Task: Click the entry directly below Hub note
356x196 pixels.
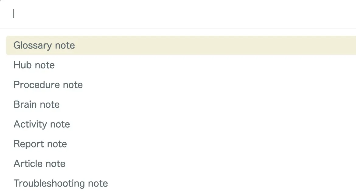Action: 48,85
